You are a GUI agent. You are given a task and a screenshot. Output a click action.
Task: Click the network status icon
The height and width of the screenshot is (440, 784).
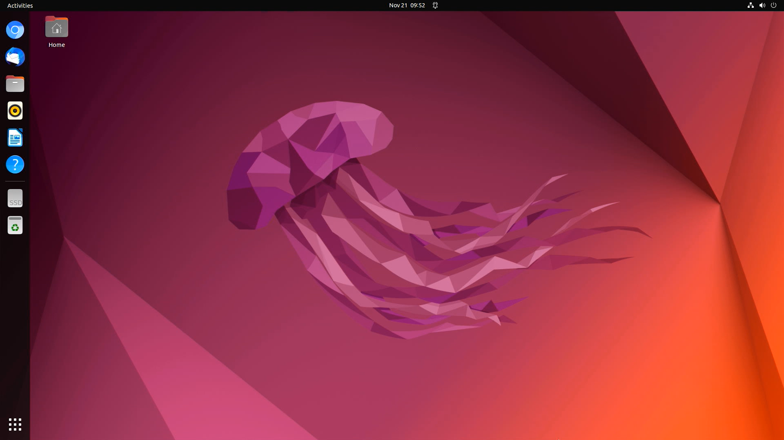pyautogui.click(x=751, y=5)
